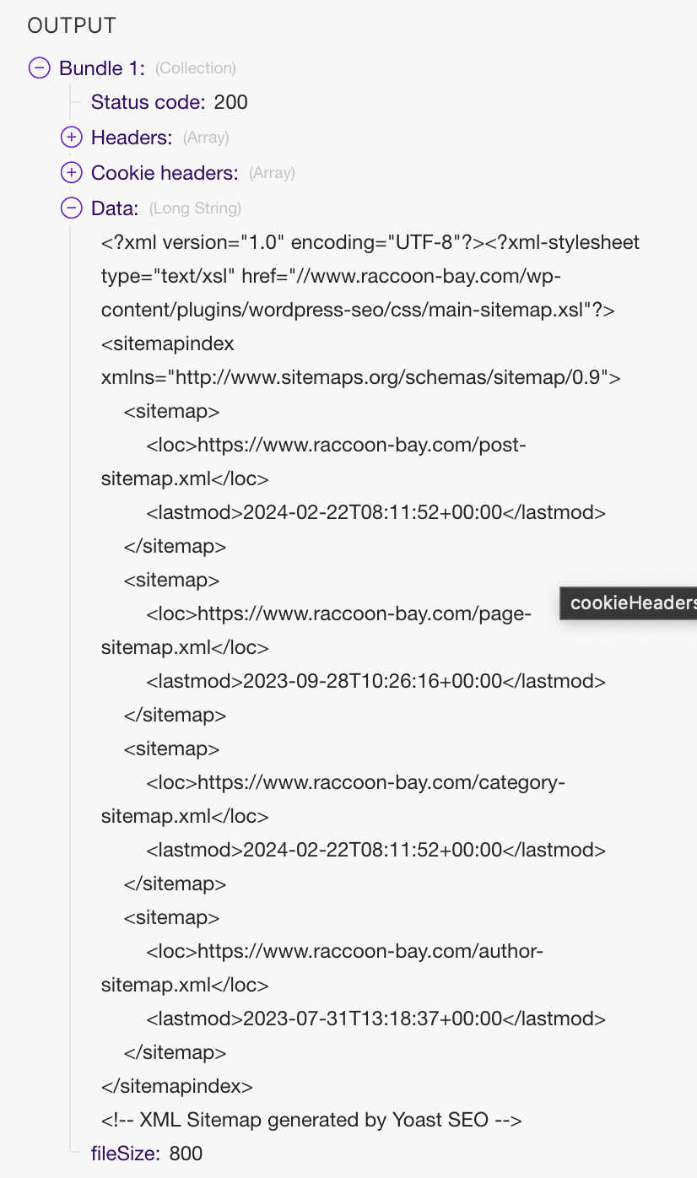Click the post-sitemap.xml loc URL text
This screenshot has height=1178, width=697.
(x=313, y=462)
